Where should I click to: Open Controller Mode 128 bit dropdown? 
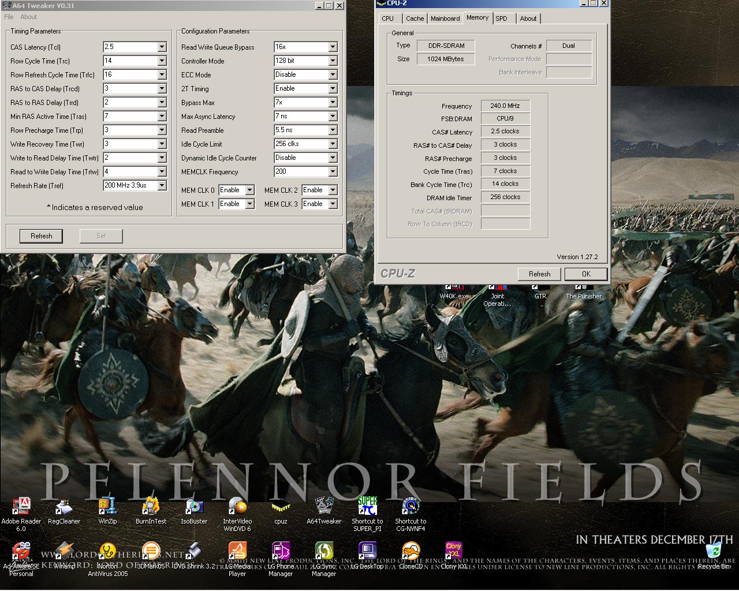click(x=333, y=61)
